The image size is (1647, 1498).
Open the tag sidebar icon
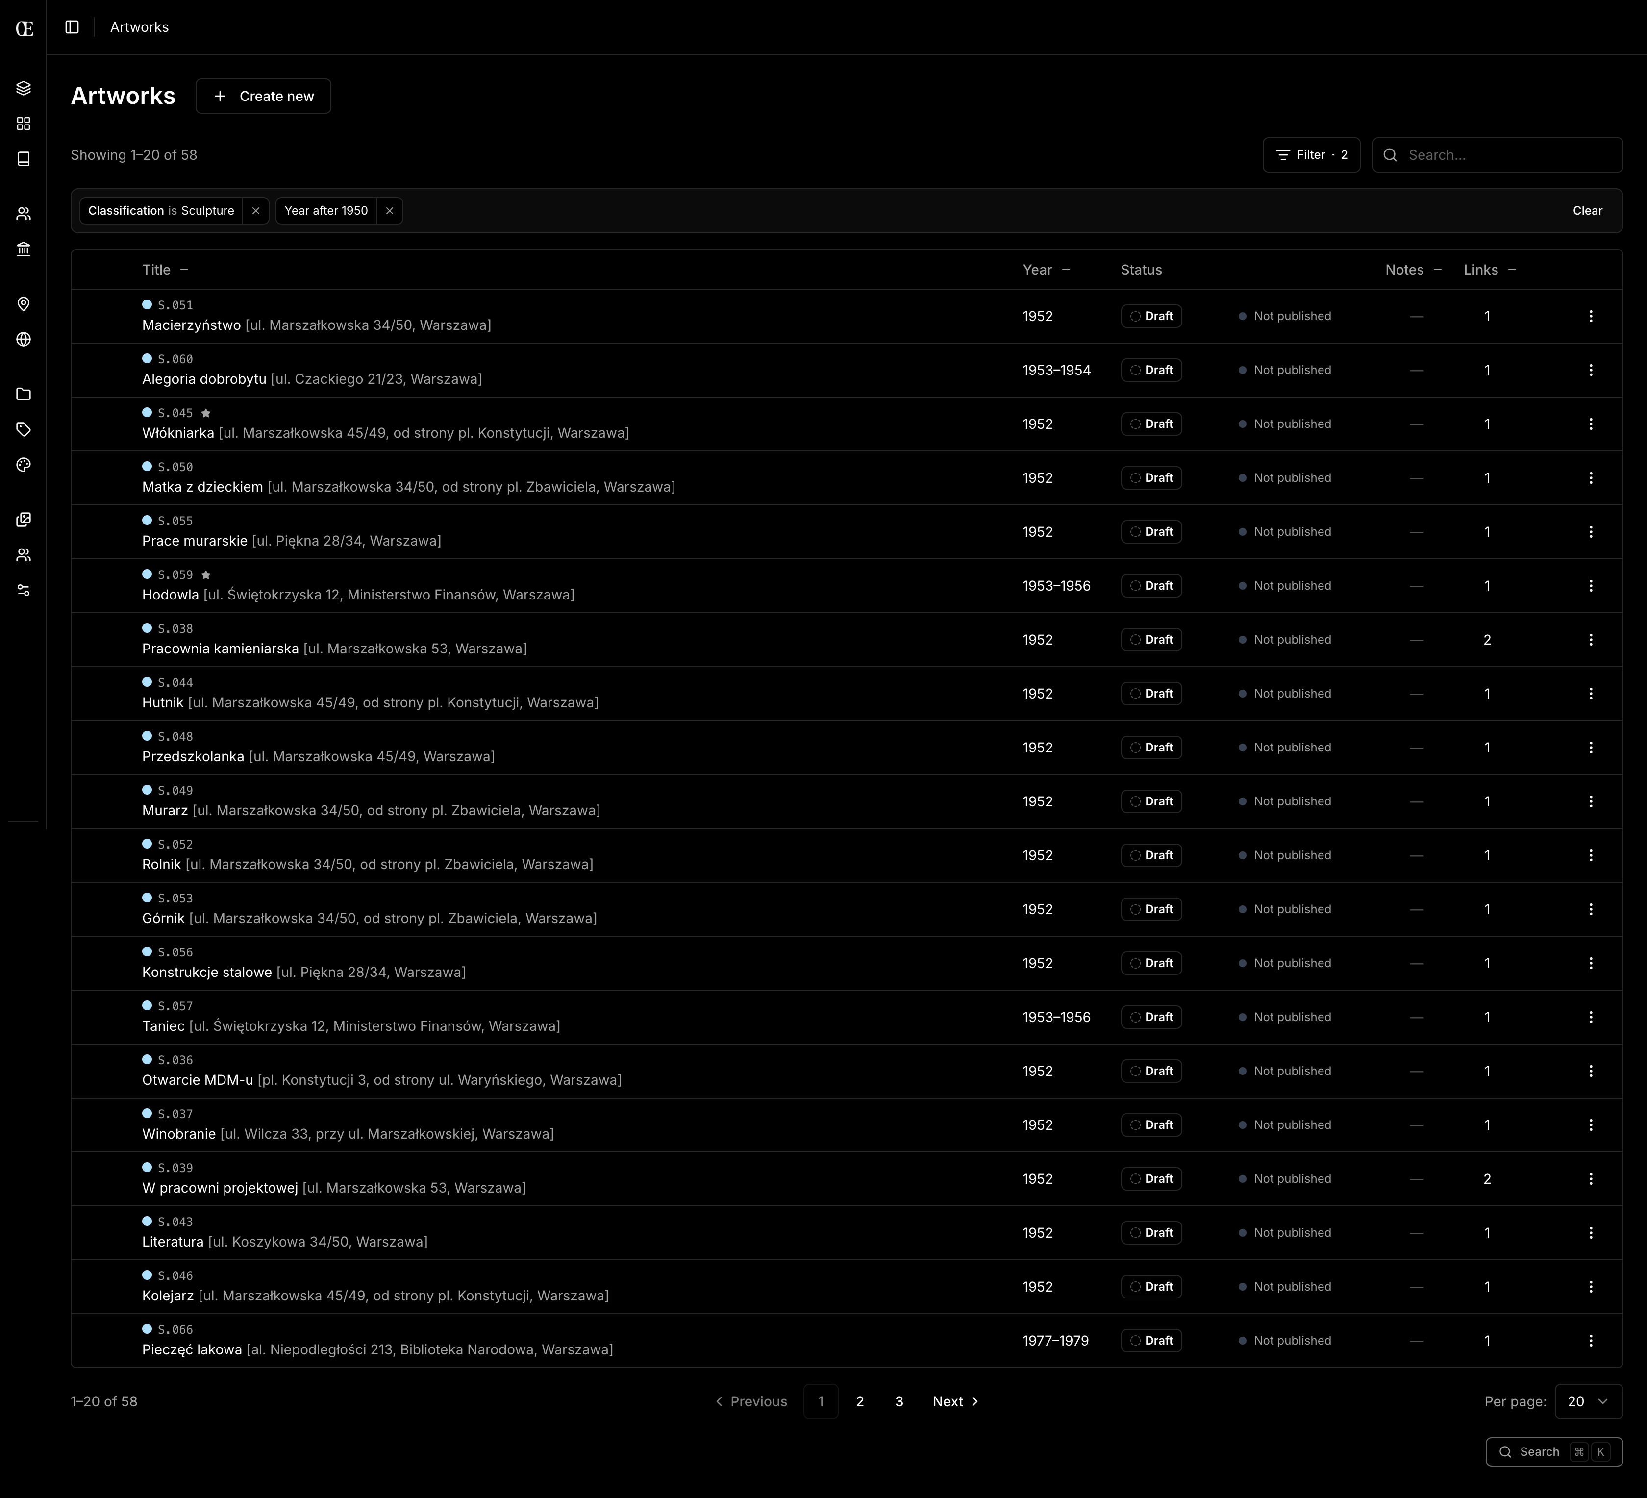(24, 429)
